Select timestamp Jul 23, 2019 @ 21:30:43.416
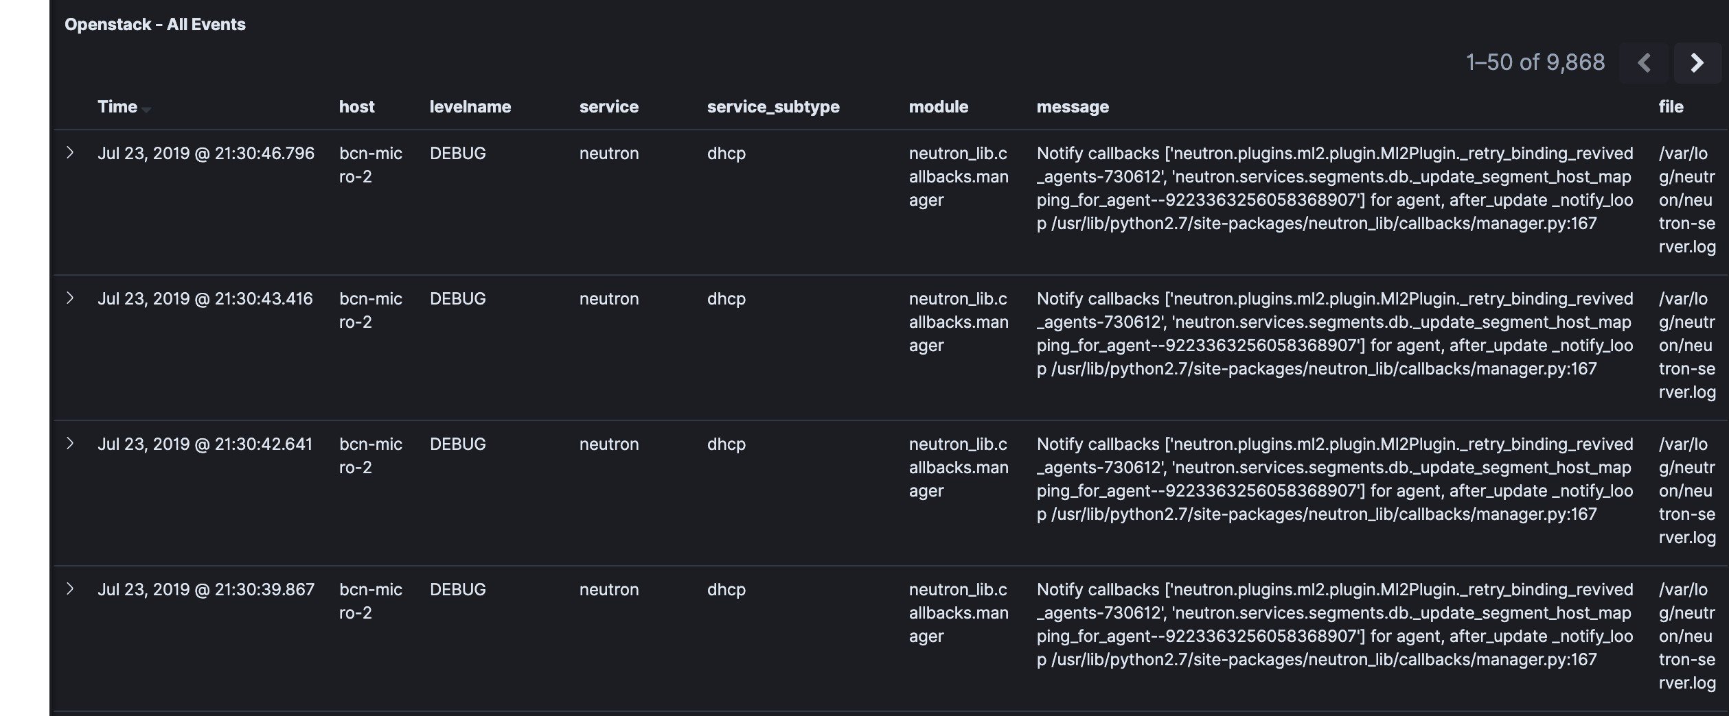This screenshot has width=1729, height=716. pos(205,298)
